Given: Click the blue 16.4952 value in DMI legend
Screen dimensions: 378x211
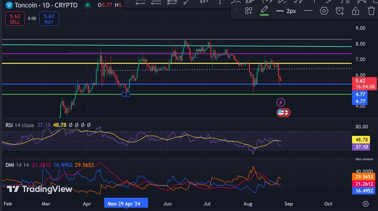Looking at the screenshot, I should point(63,165).
